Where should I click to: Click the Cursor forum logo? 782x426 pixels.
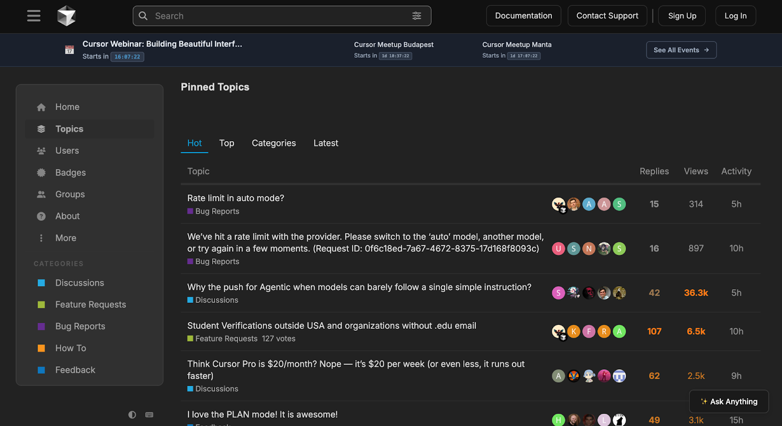pos(66,16)
